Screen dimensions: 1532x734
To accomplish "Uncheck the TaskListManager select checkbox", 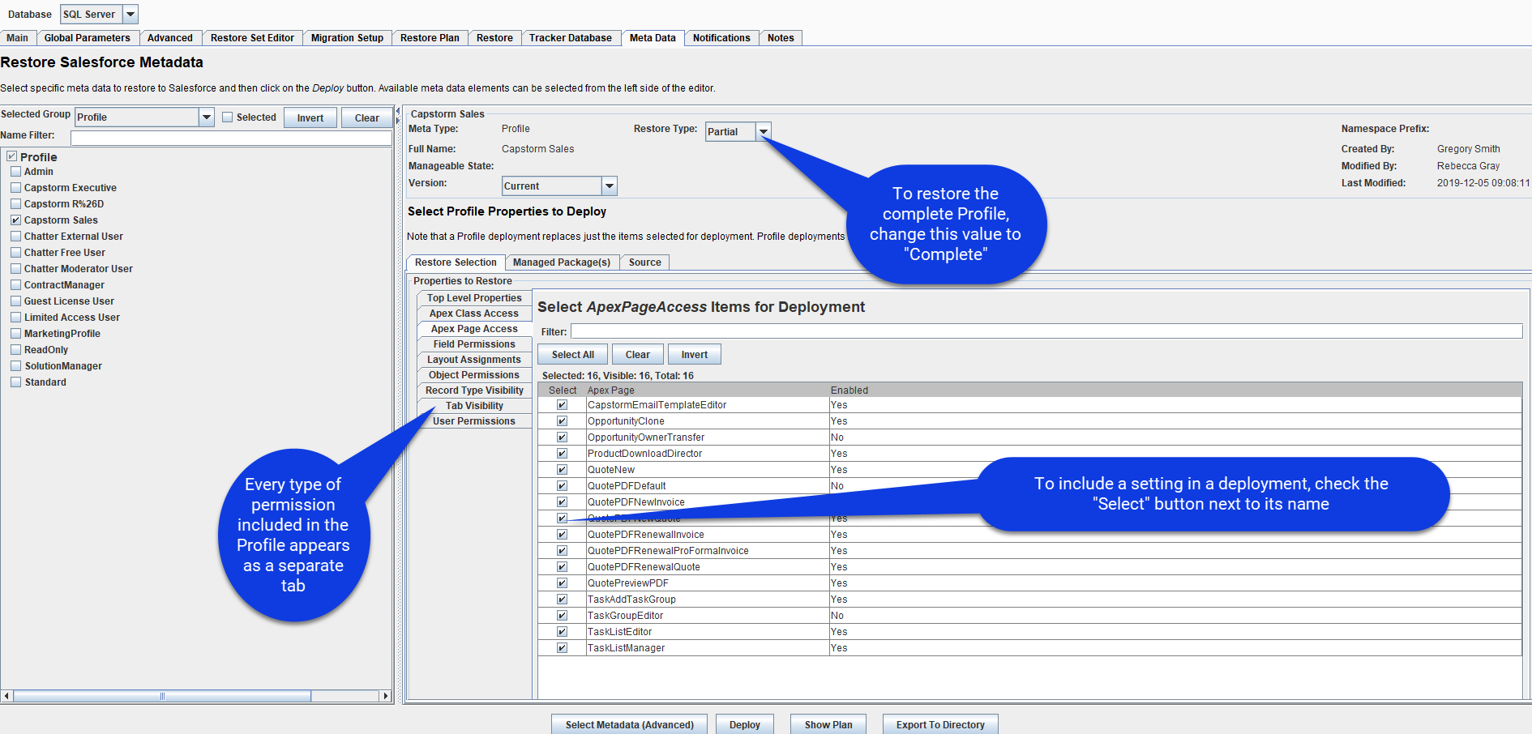I will coord(562,648).
